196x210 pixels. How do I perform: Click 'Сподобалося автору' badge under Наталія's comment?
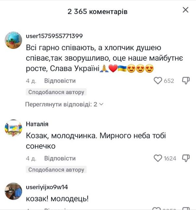(x=56, y=170)
